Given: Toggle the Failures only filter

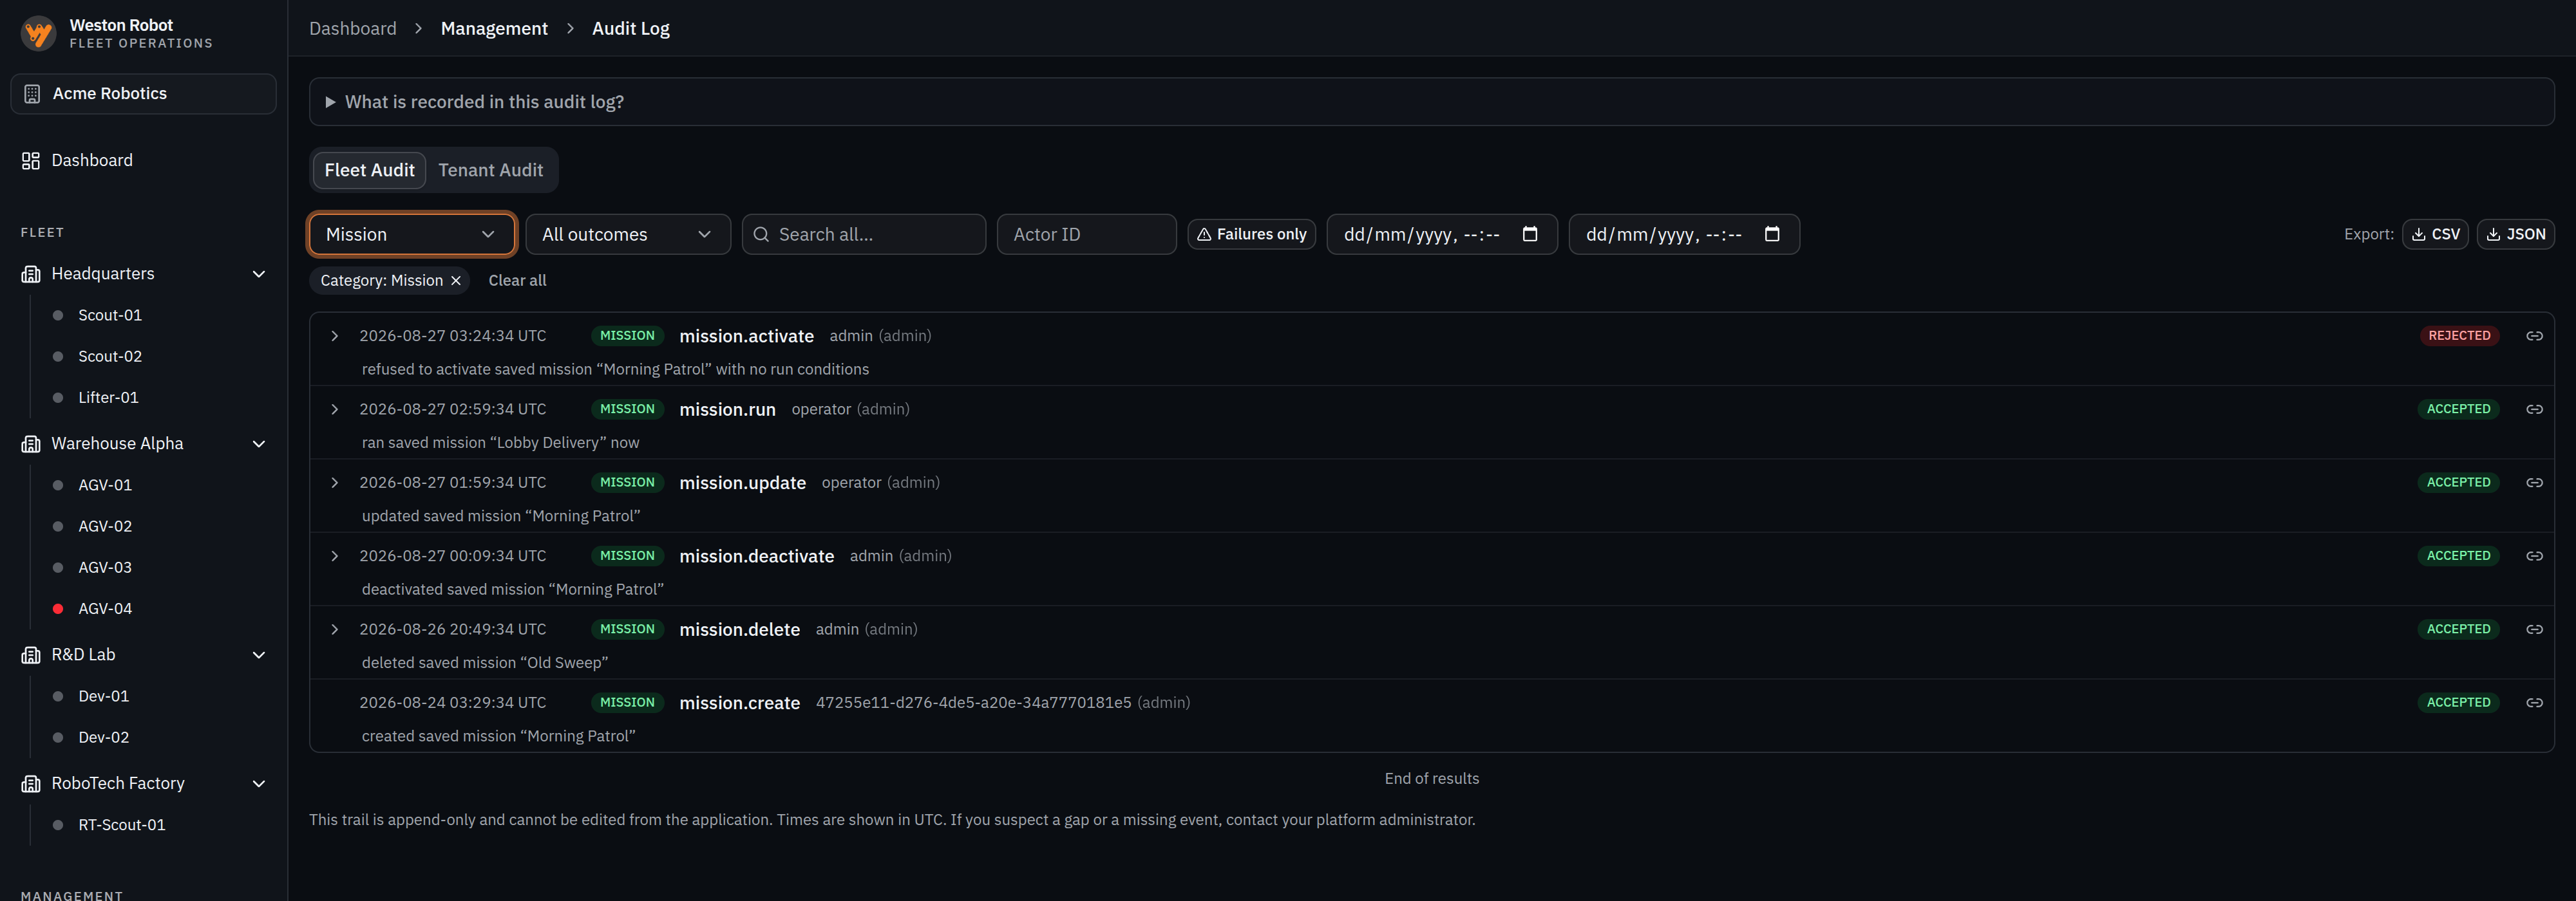Looking at the screenshot, I should pos(1251,235).
